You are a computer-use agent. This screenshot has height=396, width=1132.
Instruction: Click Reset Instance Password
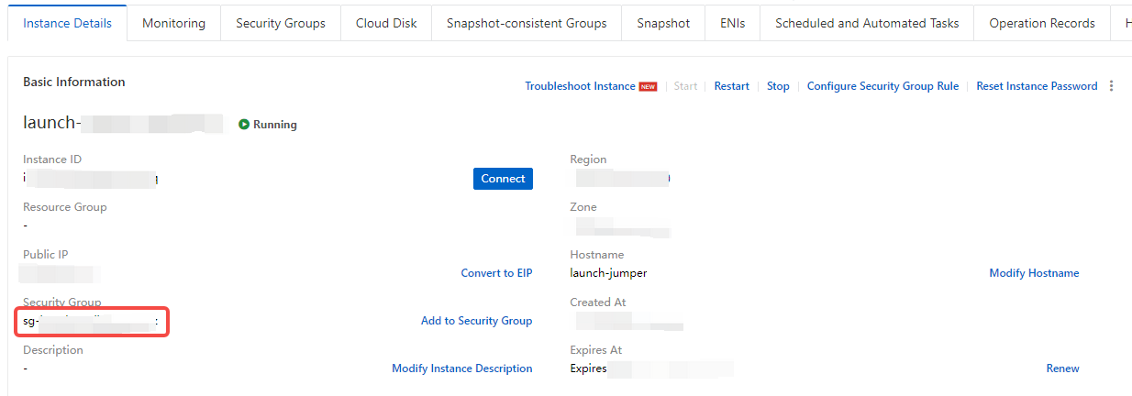pyautogui.click(x=1036, y=86)
